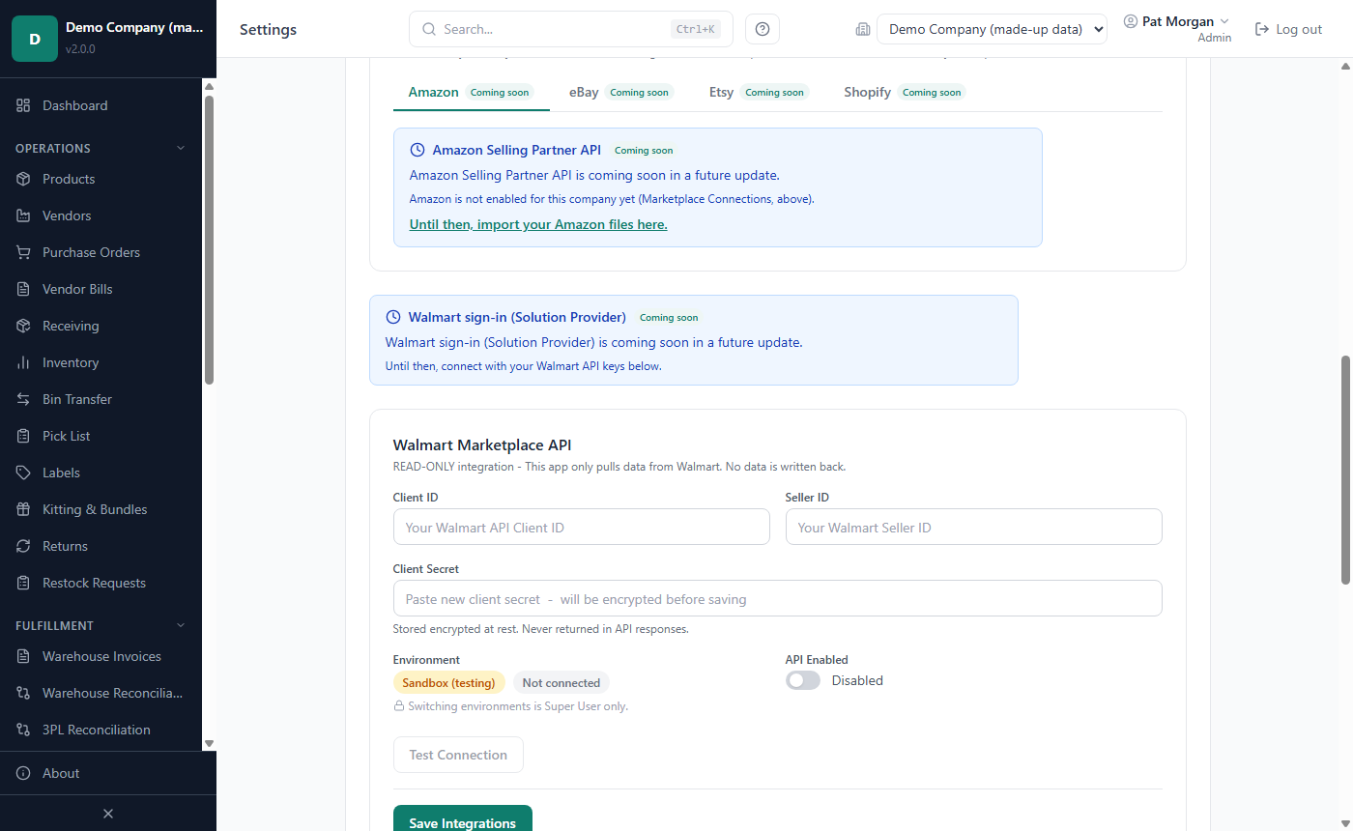Switch to the eBay tab
1353x831 pixels.
coord(621,92)
